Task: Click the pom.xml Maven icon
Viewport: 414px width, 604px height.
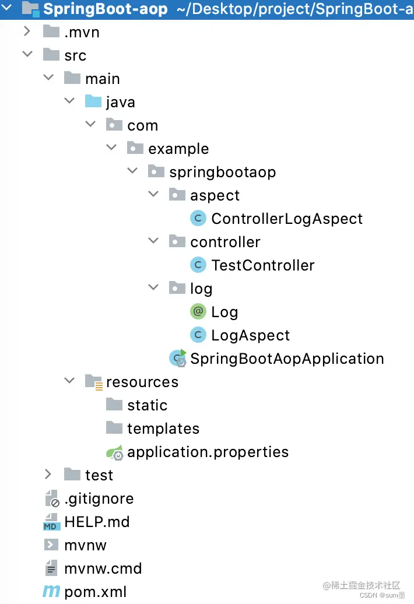Action: coord(51,592)
